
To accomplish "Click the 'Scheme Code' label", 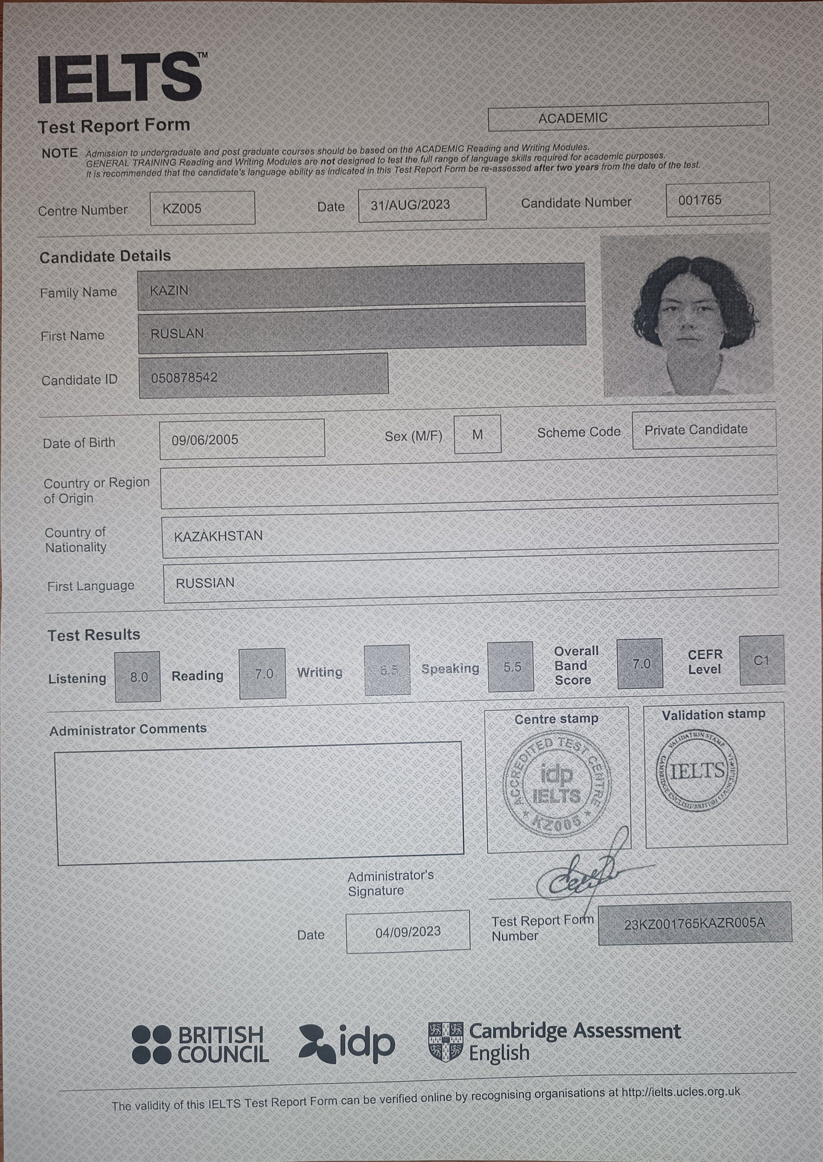I will coord(579,432).
